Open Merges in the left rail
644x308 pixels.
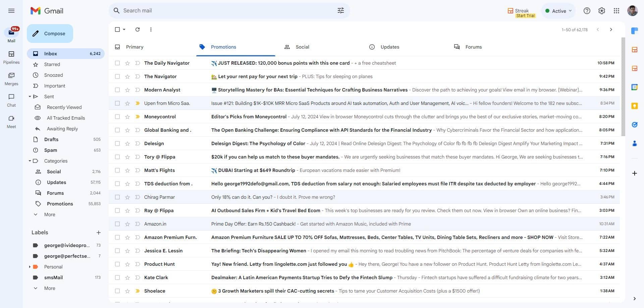(x=11, y=79)
